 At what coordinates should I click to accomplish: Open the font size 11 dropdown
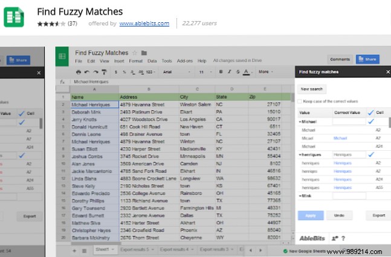click(x=205, y=72)
